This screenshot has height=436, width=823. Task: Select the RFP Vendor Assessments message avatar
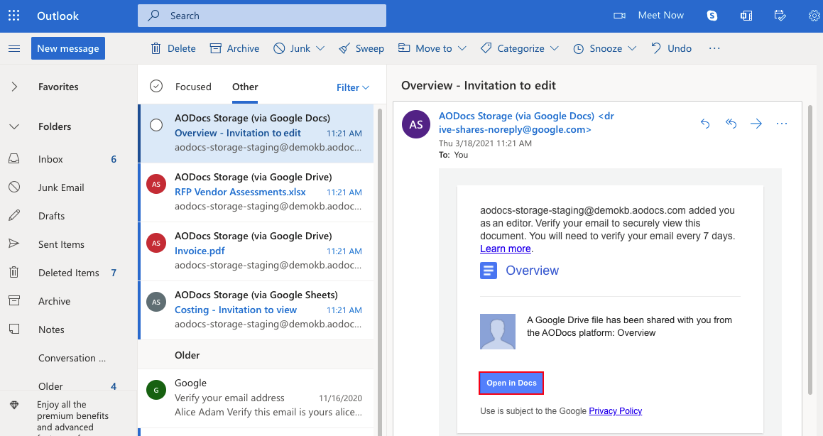[x=156, y=184]
